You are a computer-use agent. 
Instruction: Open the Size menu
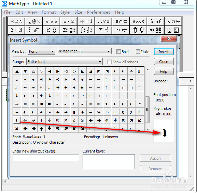click(78, 12)
